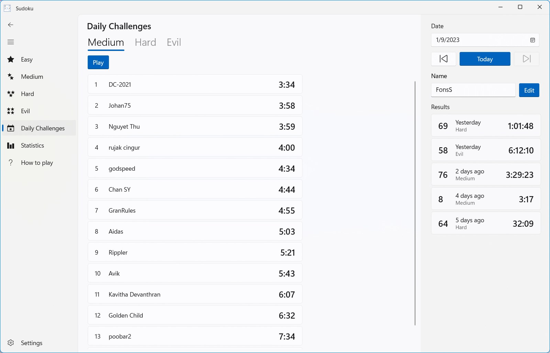The height and width of the screenshot is (353, 550).
Task: Go to the previous daily challenge date
Action: pos(443,59)
